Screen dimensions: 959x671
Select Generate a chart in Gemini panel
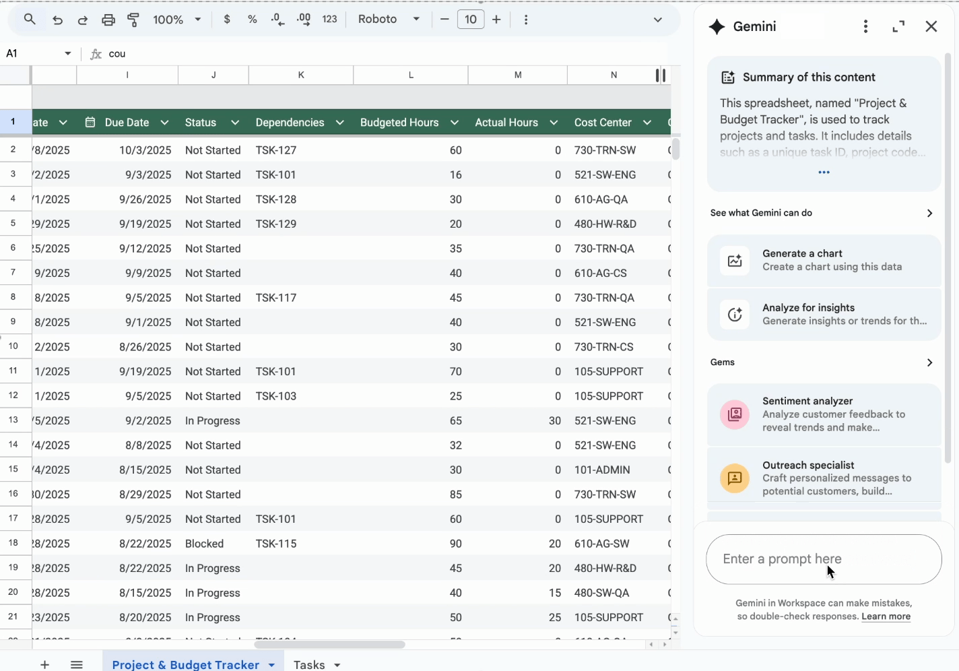click(x=824, y=260)
